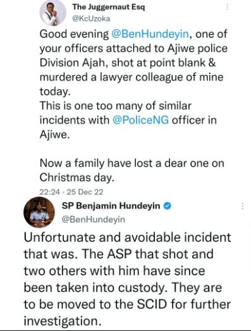Click the reply text about ASP custody
This screenshot has width=251, height=331.
coord(128,279)
